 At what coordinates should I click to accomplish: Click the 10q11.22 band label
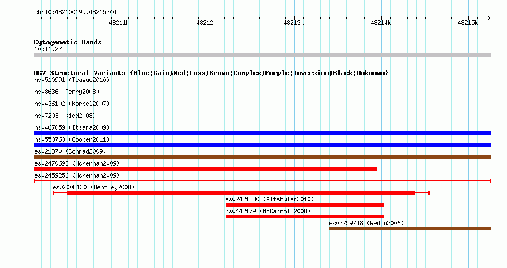tap(48, 49)
